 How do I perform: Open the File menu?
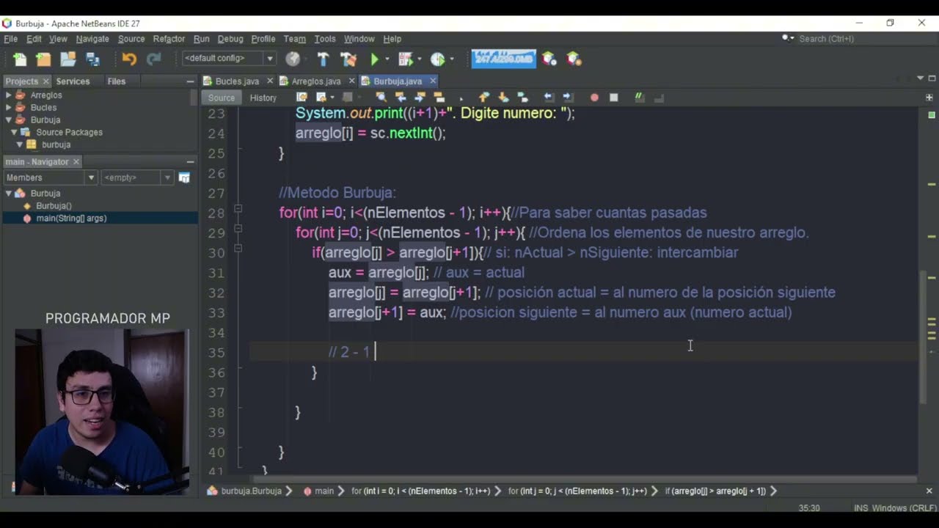pyautogui.click(x=11, y=39)
